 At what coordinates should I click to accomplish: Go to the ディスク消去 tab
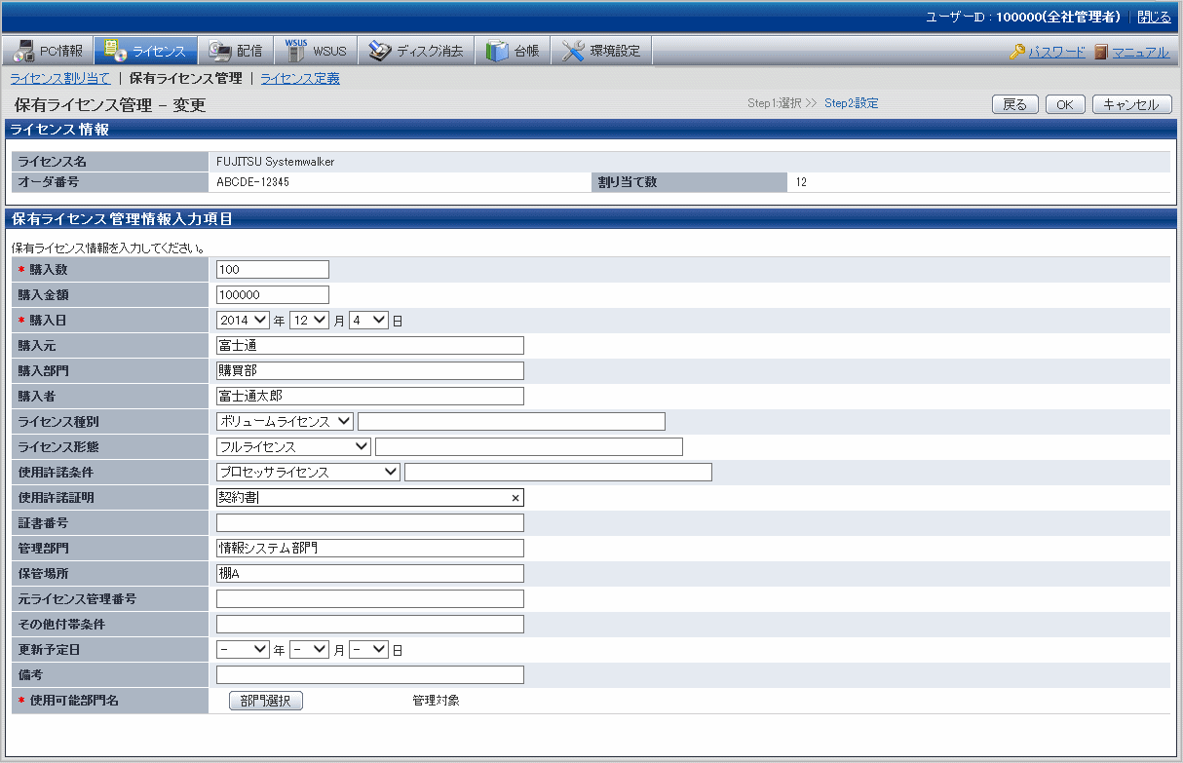(416, 51)
